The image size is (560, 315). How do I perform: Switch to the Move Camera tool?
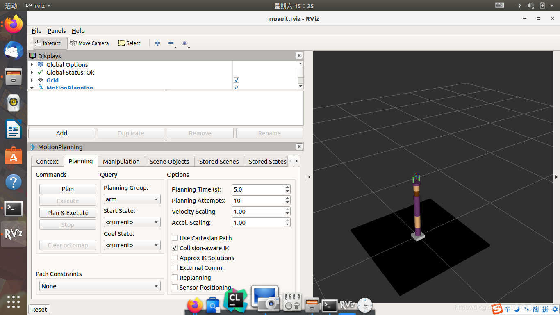pos(89,43)
